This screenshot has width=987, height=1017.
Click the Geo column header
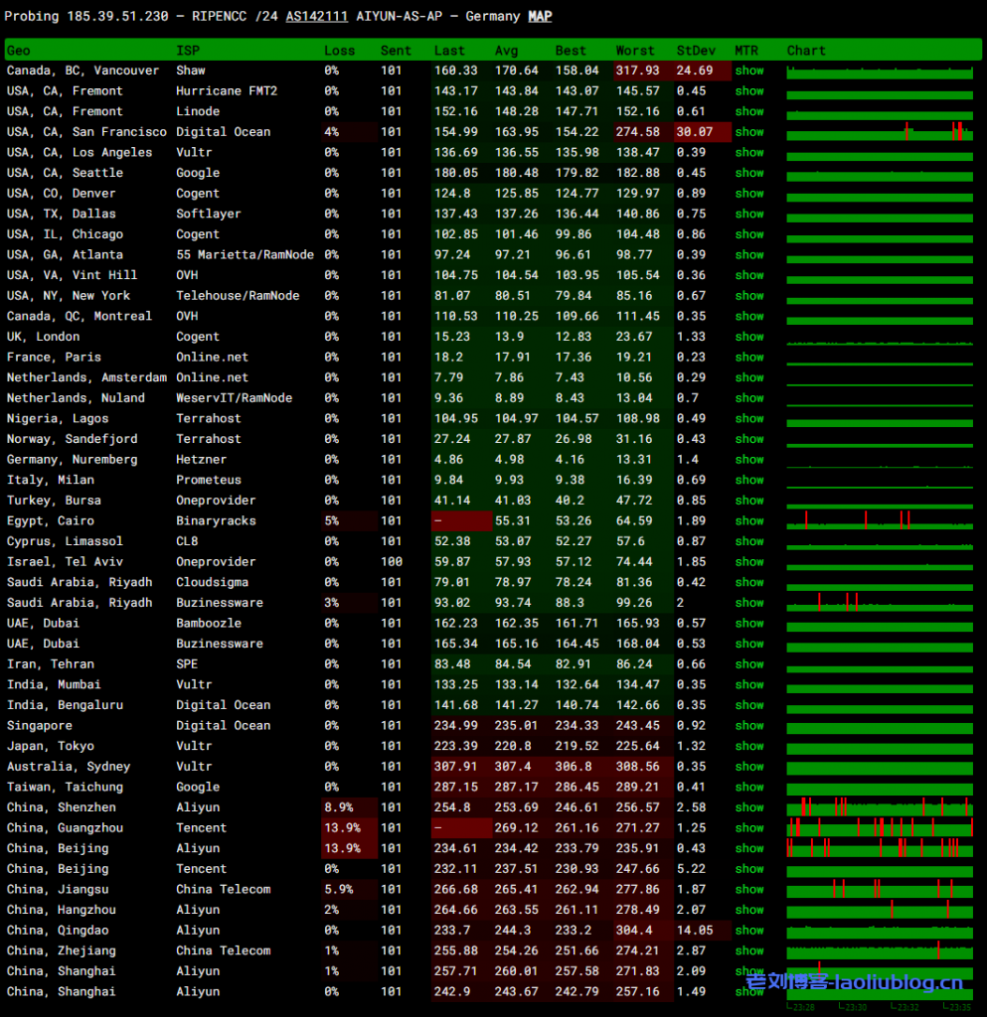click(x=19, y=51)
